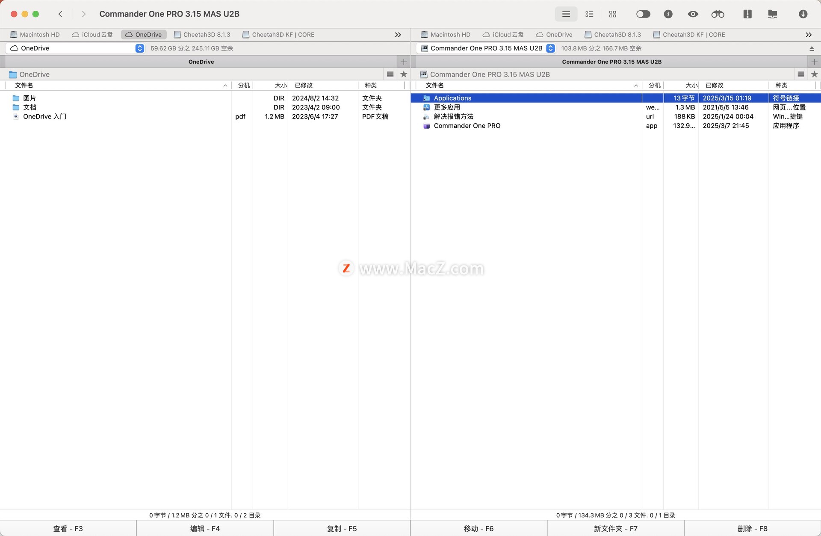
Task: Sort right panel by 已修改 column
Action: pos(734,86)
